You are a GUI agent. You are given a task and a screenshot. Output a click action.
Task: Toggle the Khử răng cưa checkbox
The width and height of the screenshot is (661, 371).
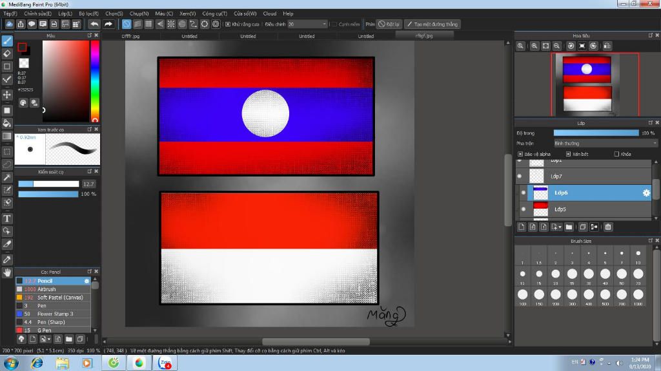tap(228, 24)
